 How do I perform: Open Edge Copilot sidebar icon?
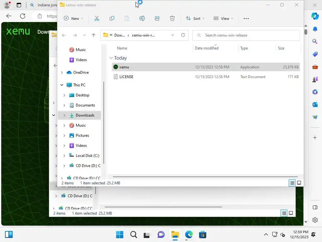click(315, 16)
